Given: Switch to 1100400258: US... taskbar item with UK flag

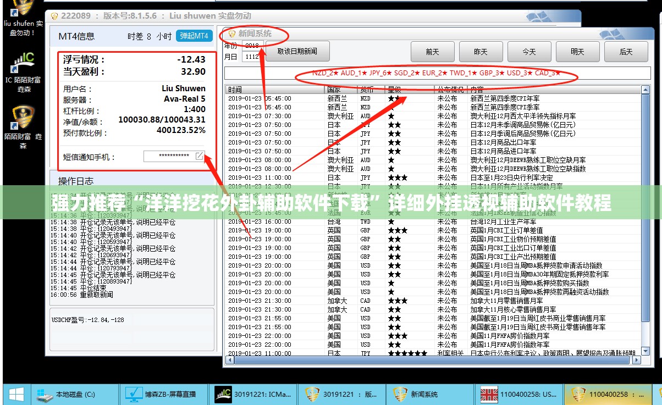Looking at the screenshot, I should pos(520,394).
